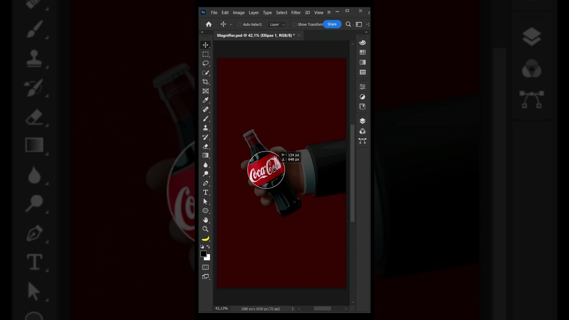Open the Properties panel icon
This screenshot has height=320, width=569.
click(x=362, y=87)
